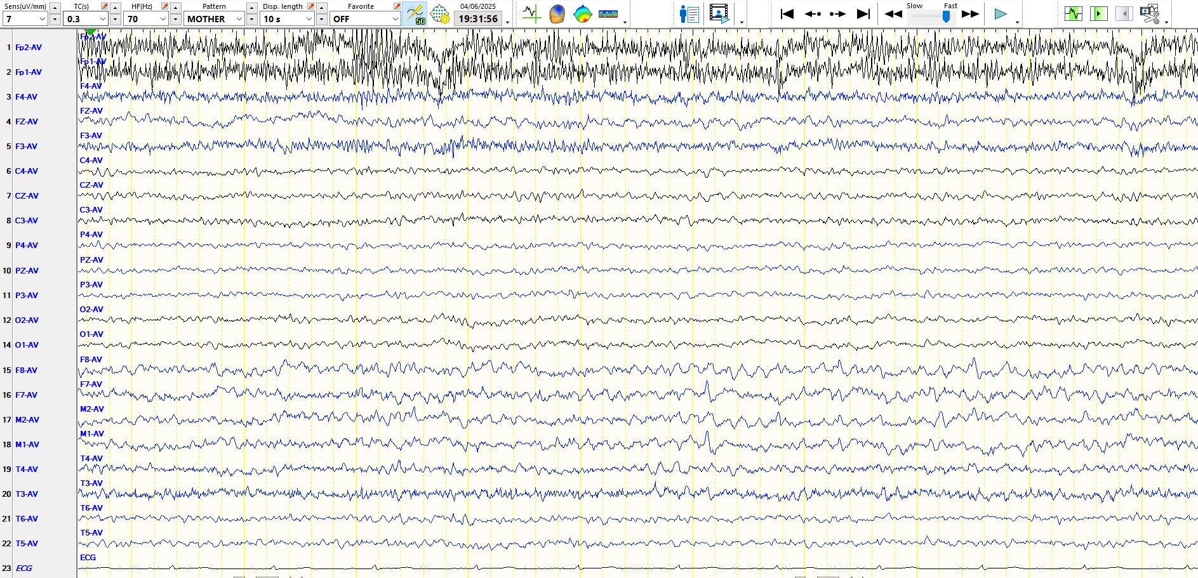Select channel 10 label PZ-AV in the left column

coord(27,271)
